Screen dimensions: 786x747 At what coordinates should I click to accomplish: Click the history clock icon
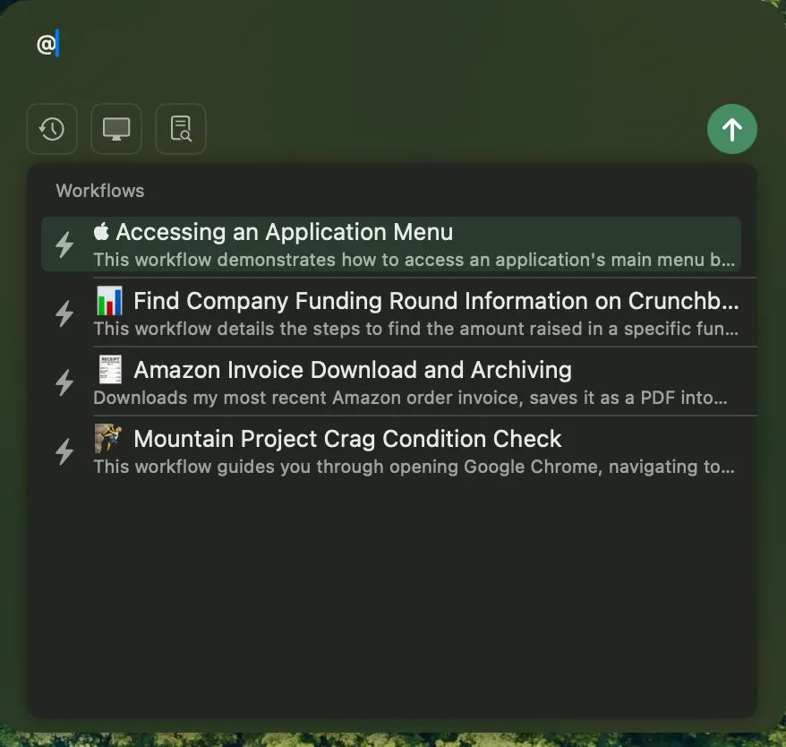coord(52,129)
